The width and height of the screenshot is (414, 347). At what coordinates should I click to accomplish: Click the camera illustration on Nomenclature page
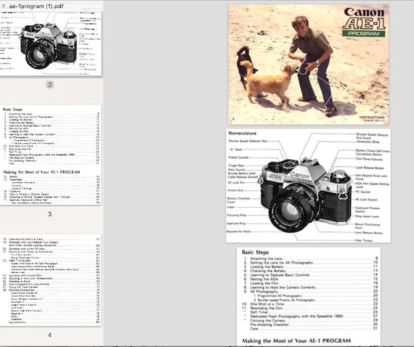point(307,195)
